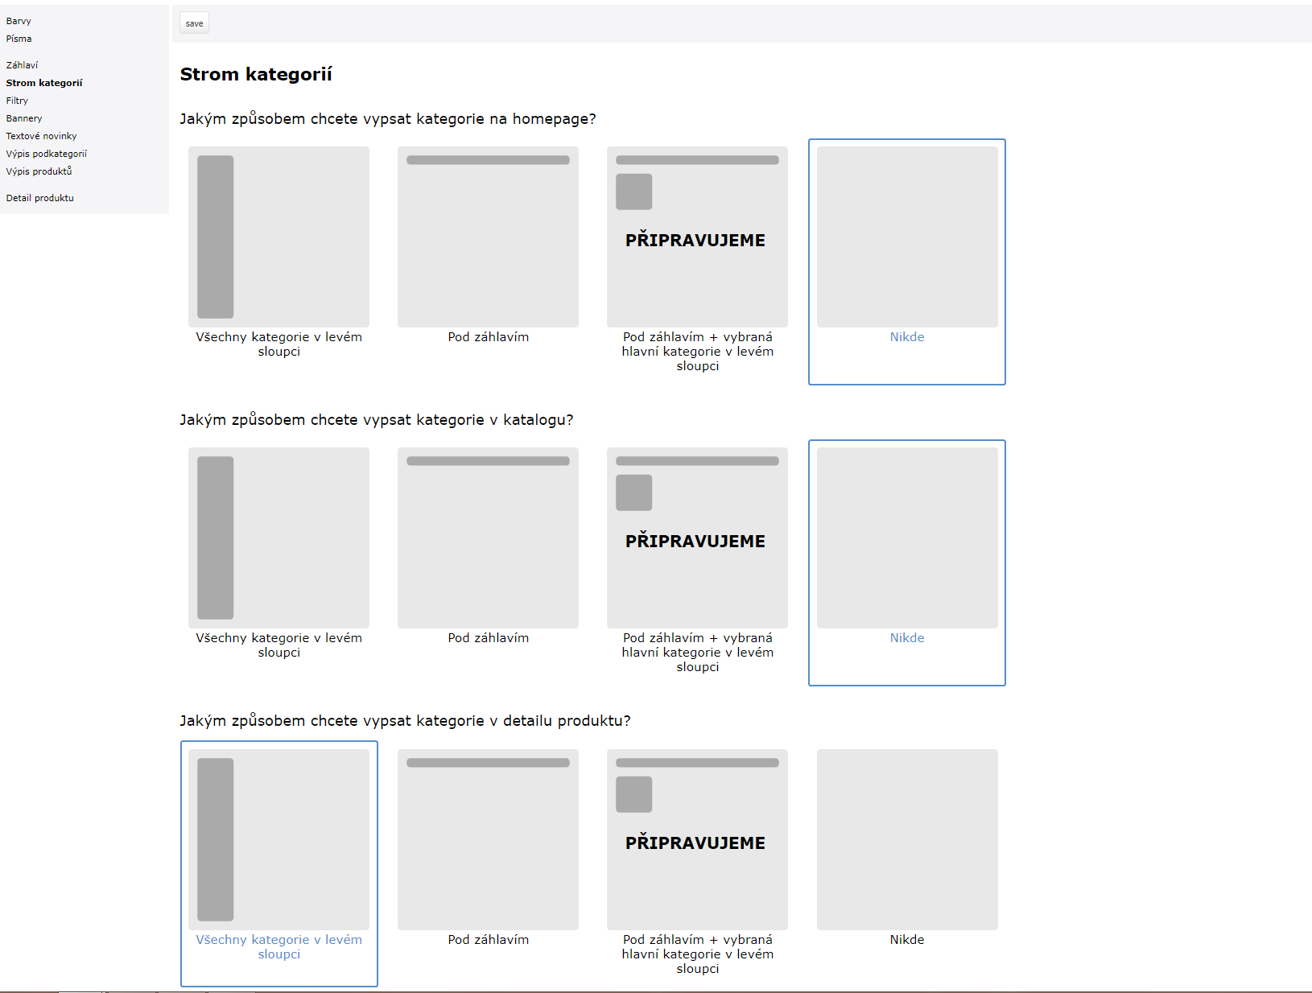Go to Záhlaví in the sidebar
The height and width of the screenshot is (993, 1312).
22,65
